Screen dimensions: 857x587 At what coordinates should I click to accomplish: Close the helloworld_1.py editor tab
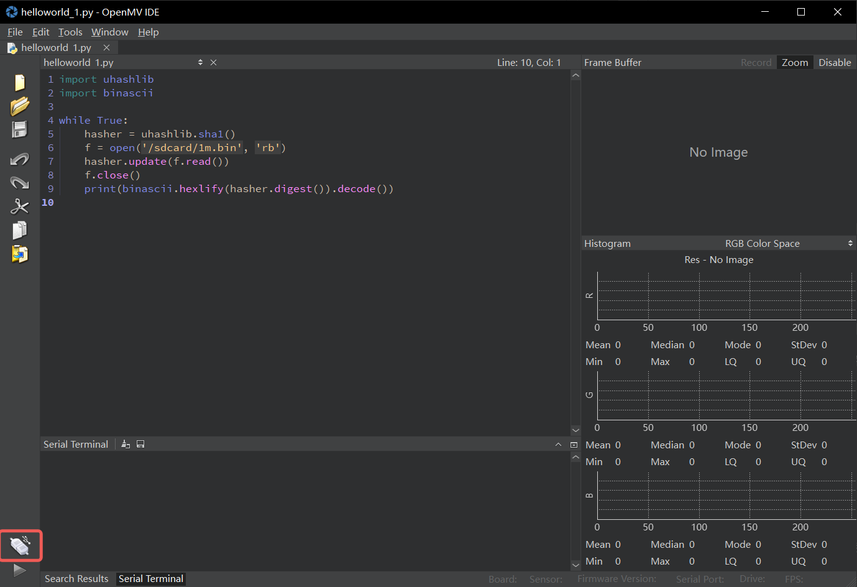tap(106, 47)
